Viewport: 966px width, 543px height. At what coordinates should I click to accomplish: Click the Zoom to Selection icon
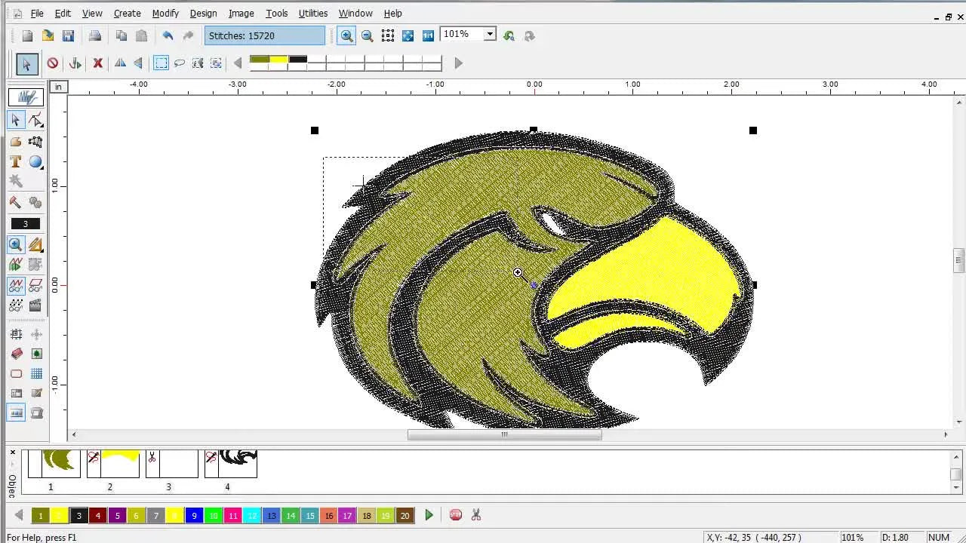(x=387, y=35)
